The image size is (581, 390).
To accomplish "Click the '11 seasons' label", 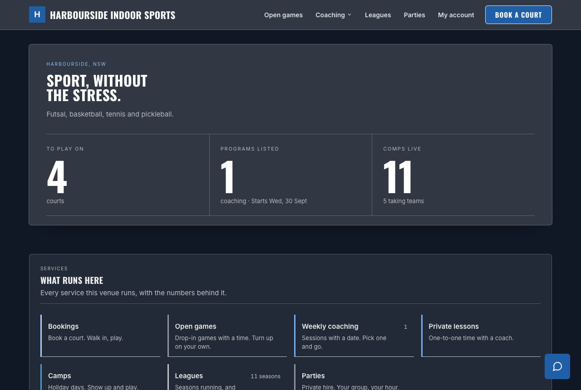I will pos(266,376).
